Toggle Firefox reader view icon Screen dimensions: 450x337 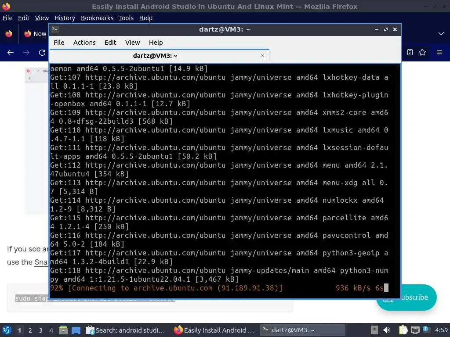pyautogui.click(x=410, y=52)
